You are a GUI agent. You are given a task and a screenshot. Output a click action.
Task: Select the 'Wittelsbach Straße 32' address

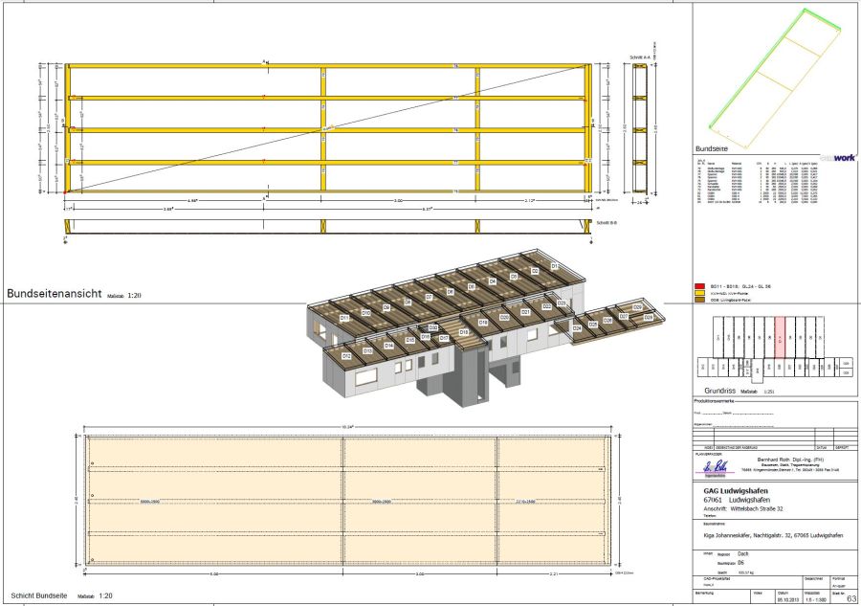point(757,508)
